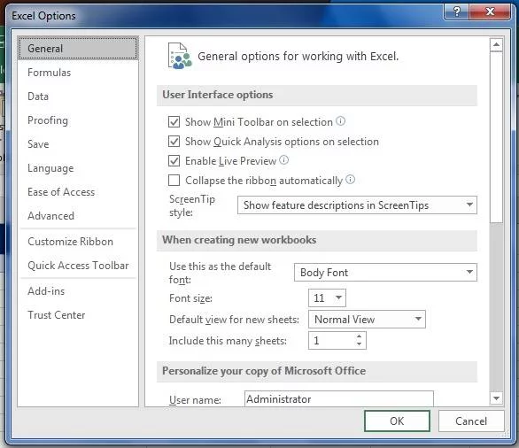The image size is (519, 448).
Task: Click the info icon beside Show Mini Toolbar
Action: click(341, 121)
